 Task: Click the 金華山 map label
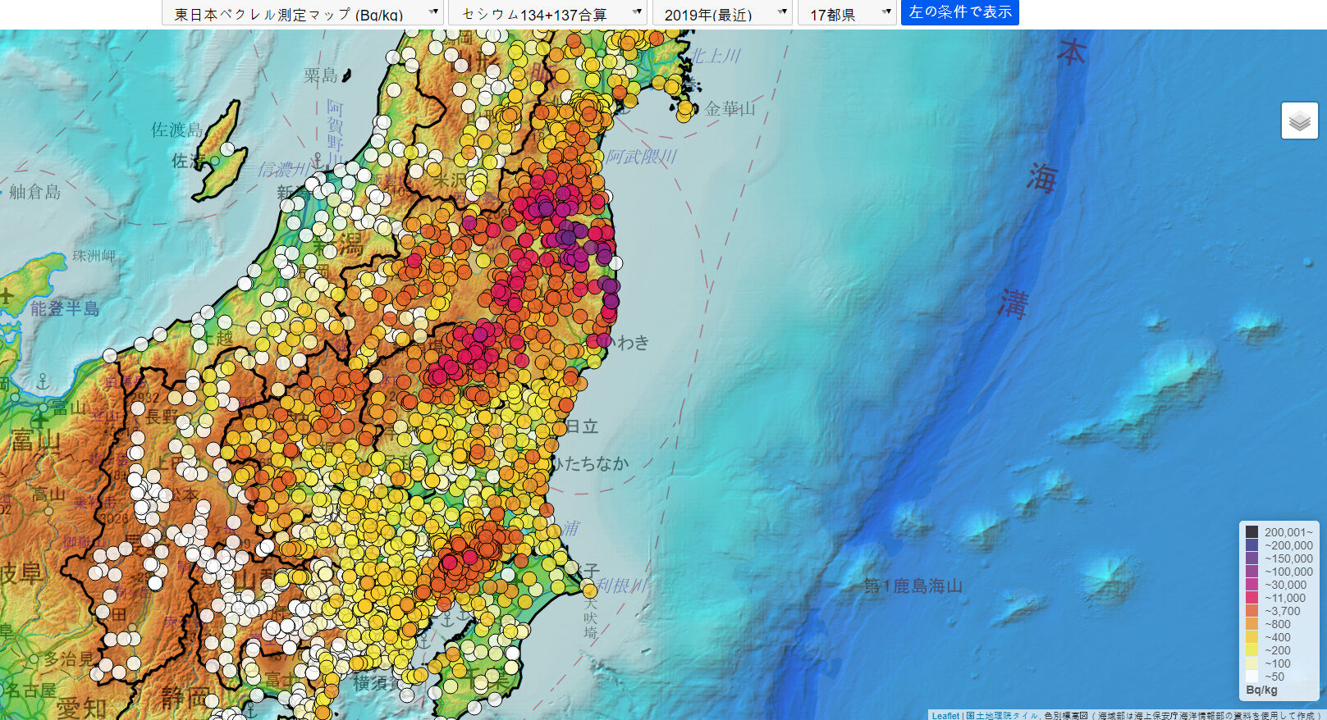point(730,108)
